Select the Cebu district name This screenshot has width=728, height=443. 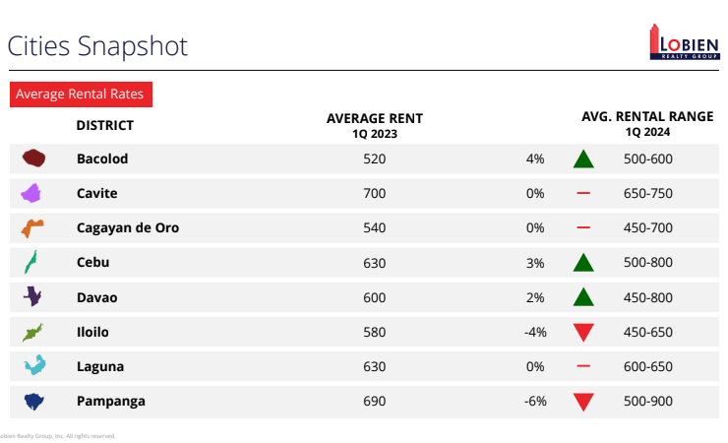point(92,263)
